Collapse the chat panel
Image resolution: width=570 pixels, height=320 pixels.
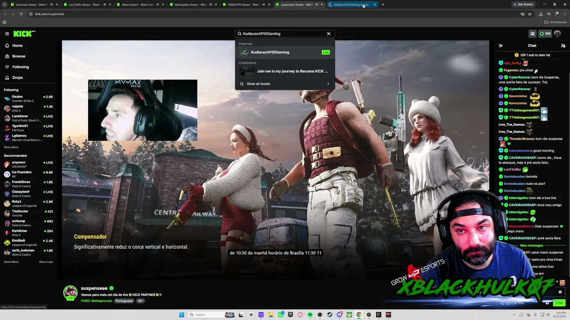(501, 46)
